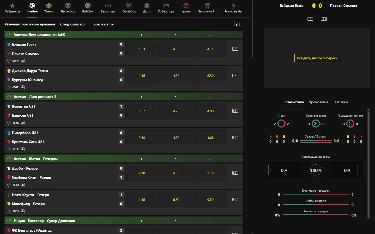
Task: Click the statistics panel scrollbar
Action: [x=368, y=164]
